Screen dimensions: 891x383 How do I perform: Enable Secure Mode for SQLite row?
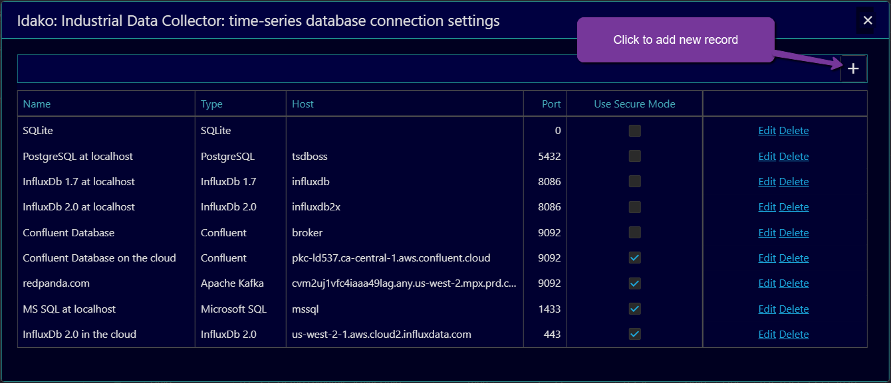pyautogui.click(x=635, y=131)
